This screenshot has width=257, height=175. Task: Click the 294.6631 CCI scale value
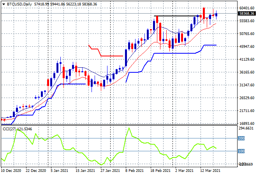point(246,128)
